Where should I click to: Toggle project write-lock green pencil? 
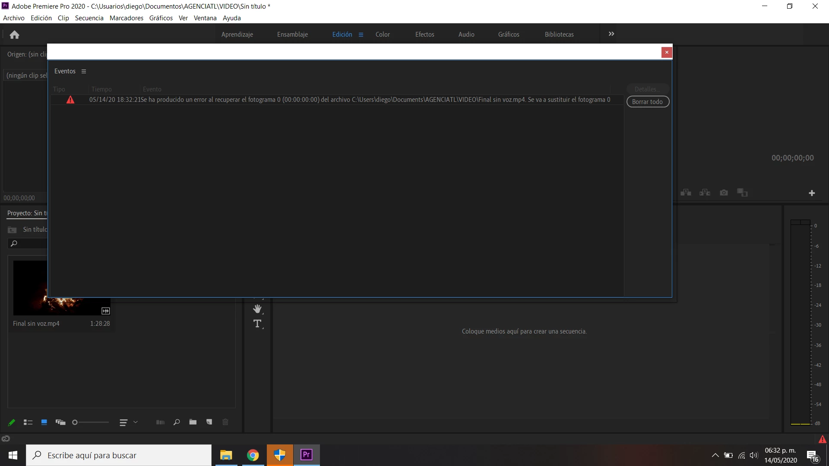(x=12, y=422)
